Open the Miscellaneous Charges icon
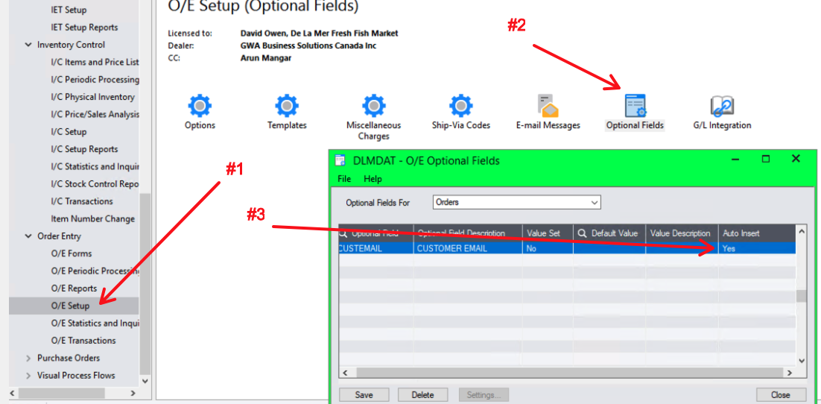821x404 pixels. 373,106
